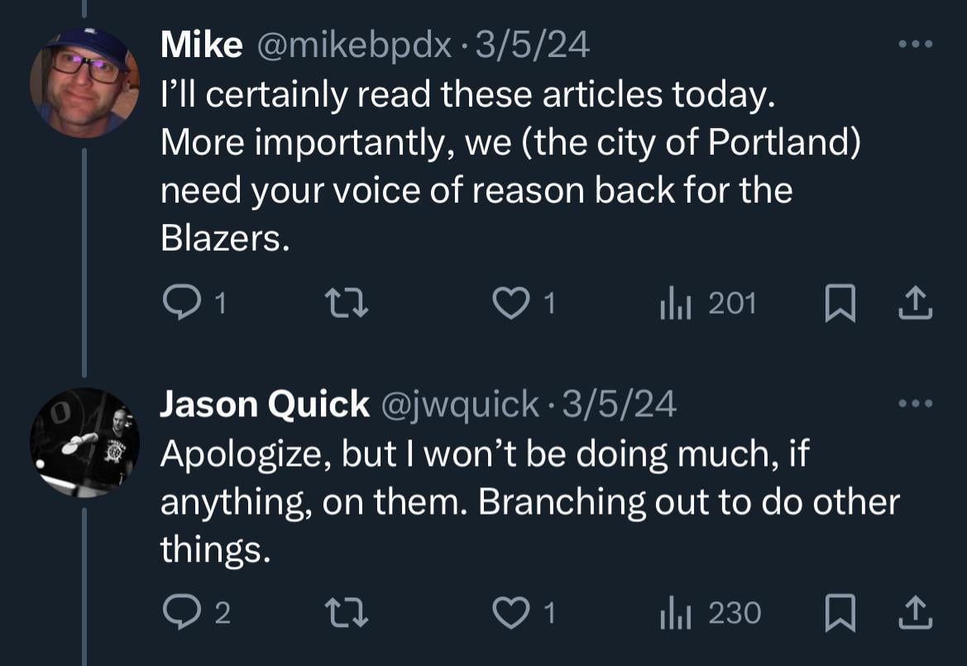967x666 pixels.
Task: Visit the @mikebpdx handle
Action: click(x=354, y=46)
